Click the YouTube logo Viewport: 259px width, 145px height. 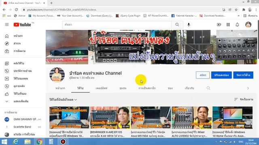click(x=22, y=25)
